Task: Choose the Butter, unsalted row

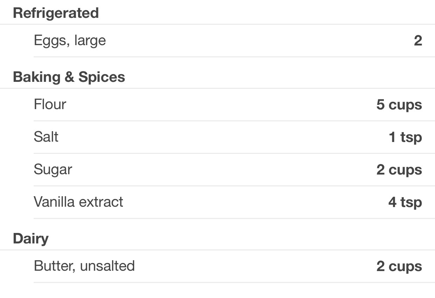Action: pos(234,266)
